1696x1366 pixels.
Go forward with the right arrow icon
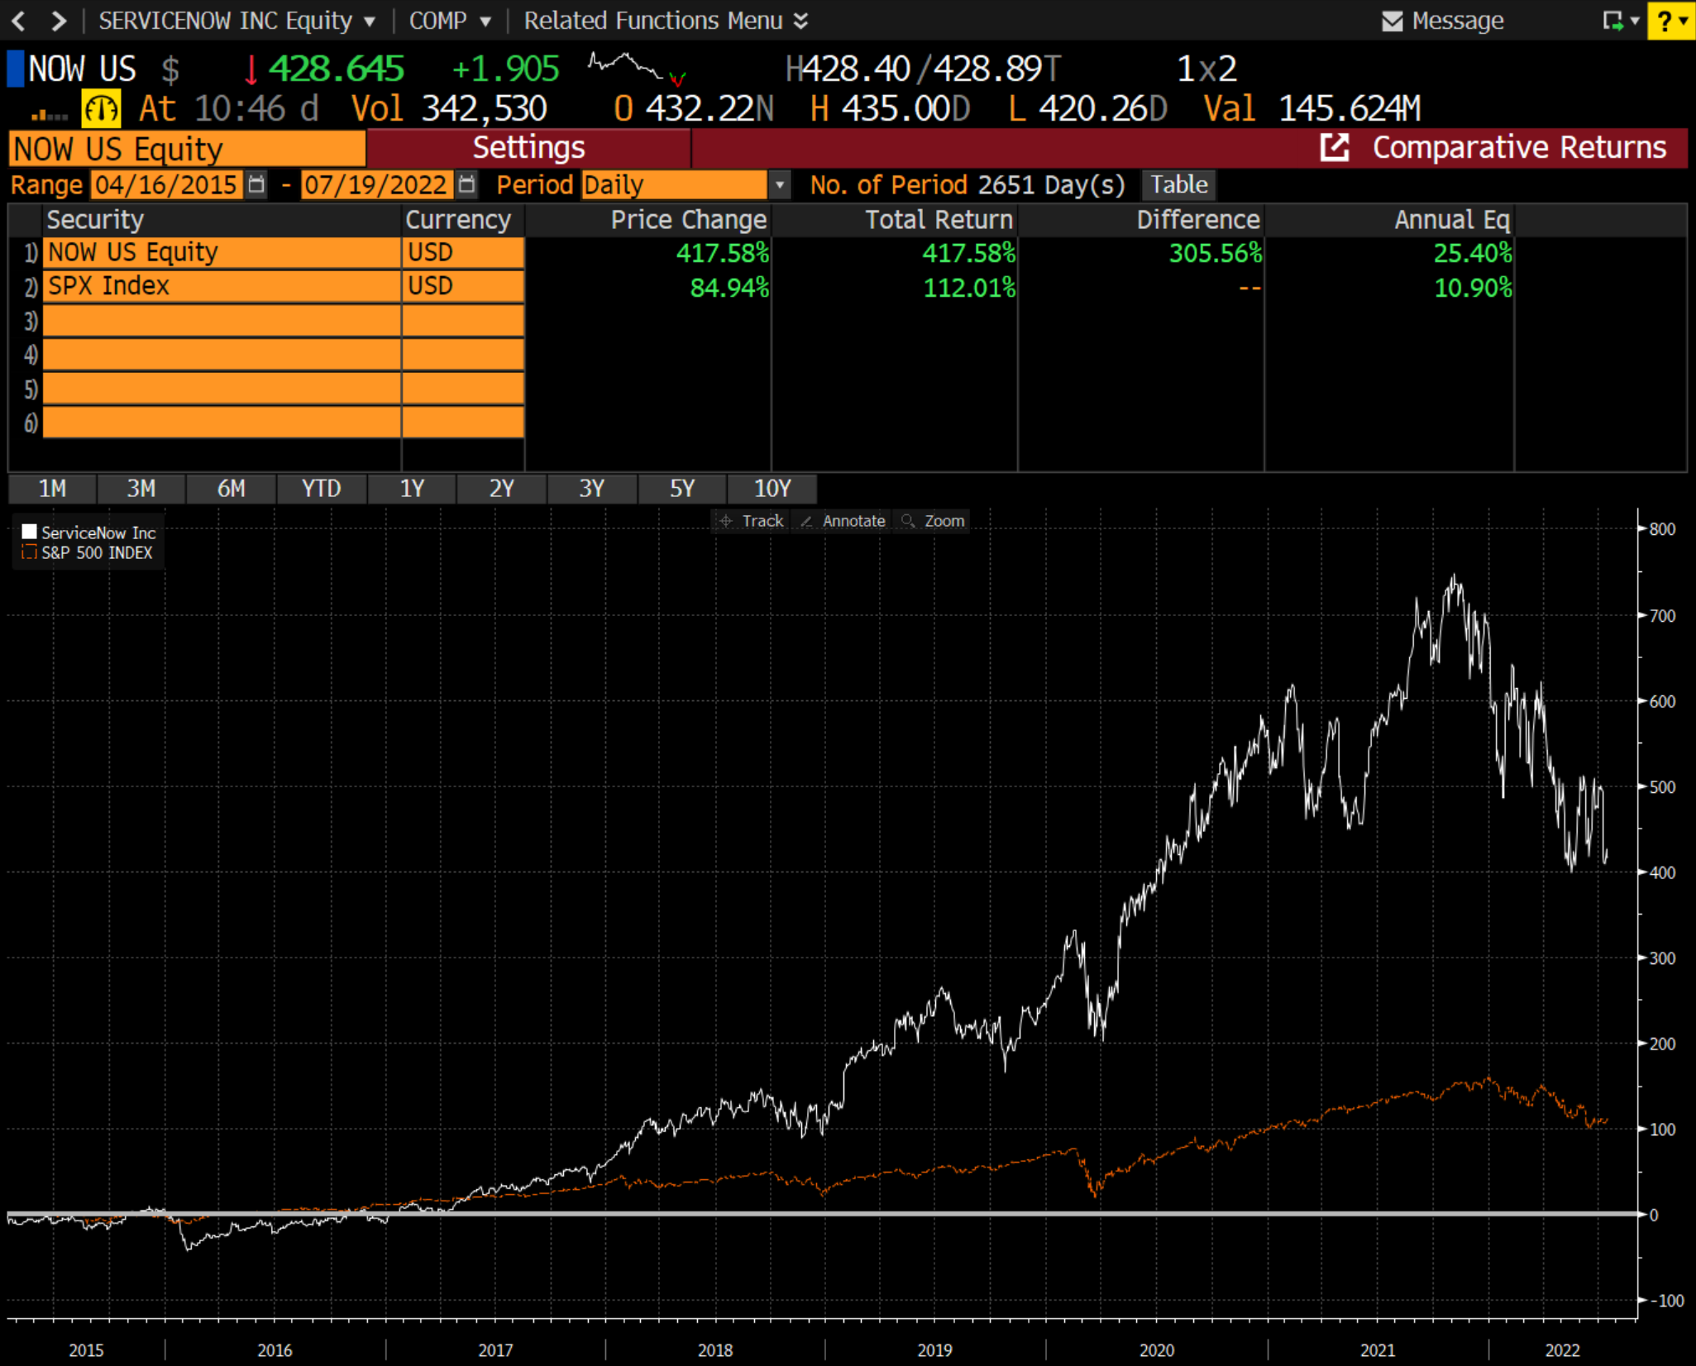coord(58,20)
